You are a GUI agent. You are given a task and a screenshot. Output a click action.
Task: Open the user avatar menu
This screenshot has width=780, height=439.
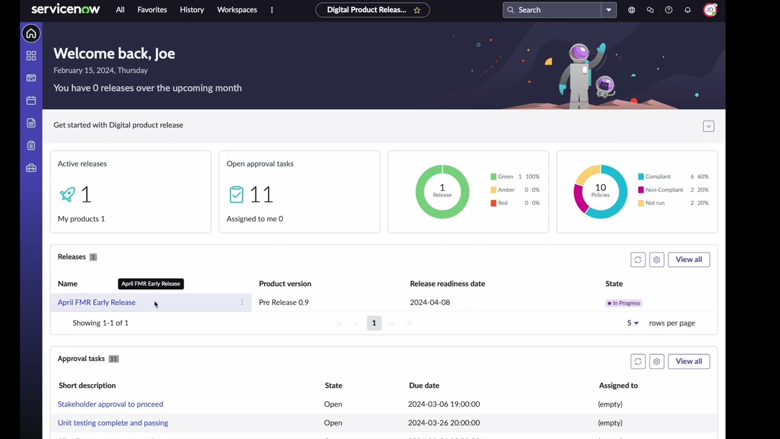click(x=710, y=10)
